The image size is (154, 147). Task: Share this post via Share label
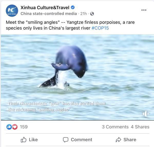[x=130, y=140]
